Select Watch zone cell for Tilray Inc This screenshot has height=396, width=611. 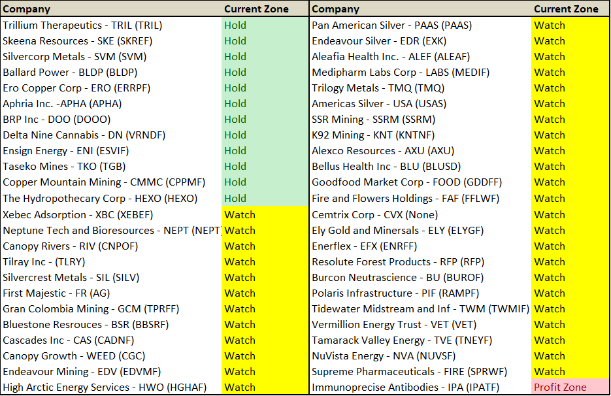click(265, 262)
